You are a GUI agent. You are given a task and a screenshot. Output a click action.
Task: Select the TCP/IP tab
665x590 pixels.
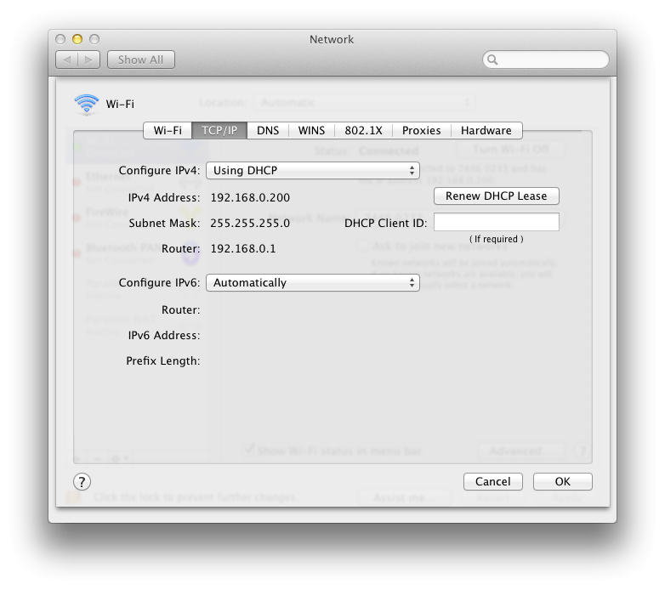pyautogui.click(x=219, y=131)
